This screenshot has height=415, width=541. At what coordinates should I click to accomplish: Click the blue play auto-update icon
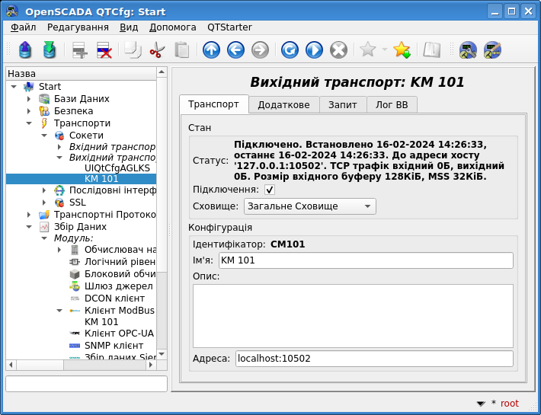[314, 50]
